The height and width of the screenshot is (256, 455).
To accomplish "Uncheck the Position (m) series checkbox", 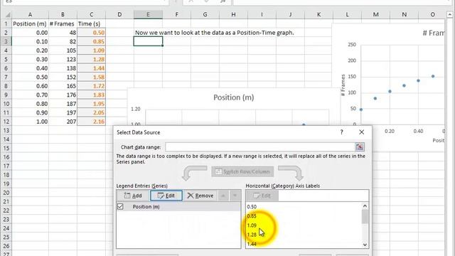I will (120, 207).
